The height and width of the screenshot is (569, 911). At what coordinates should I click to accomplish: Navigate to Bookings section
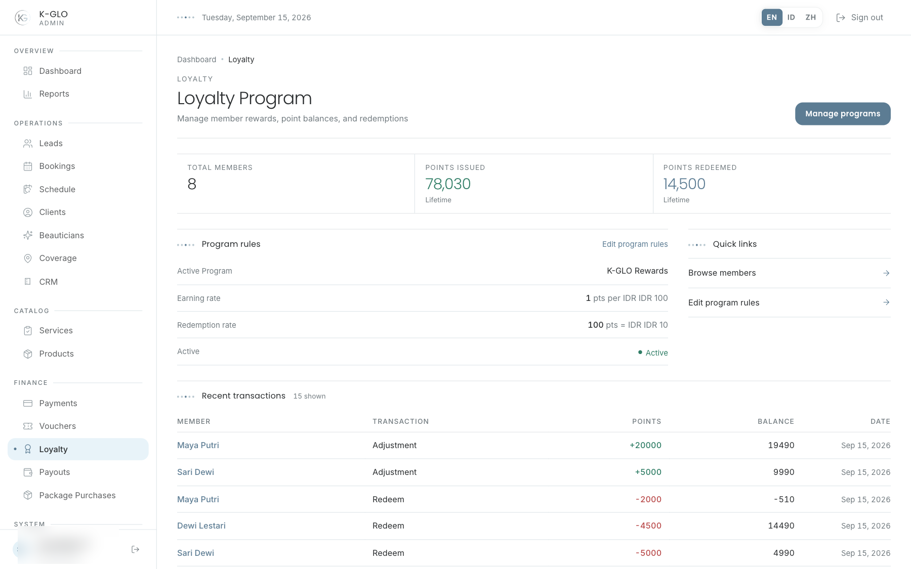click(x=78, y=166)
